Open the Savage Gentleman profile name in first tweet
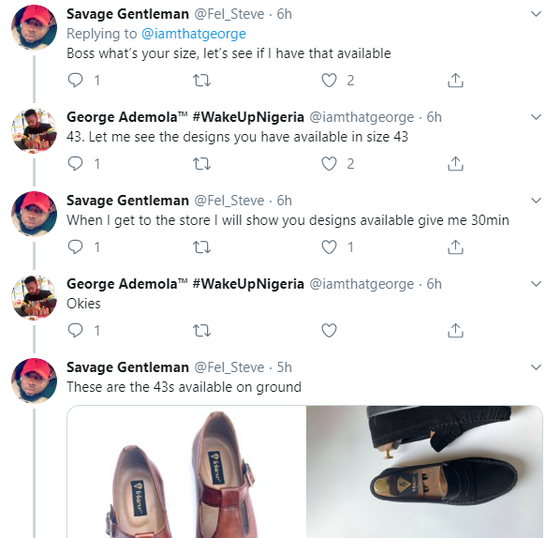 (127, 14)
